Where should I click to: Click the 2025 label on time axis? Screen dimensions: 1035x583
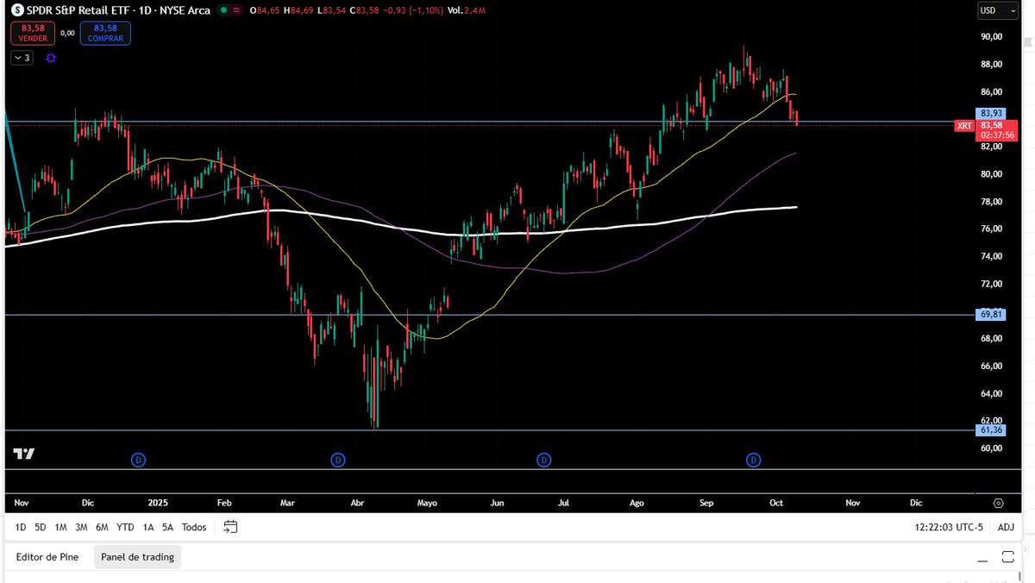160,502
